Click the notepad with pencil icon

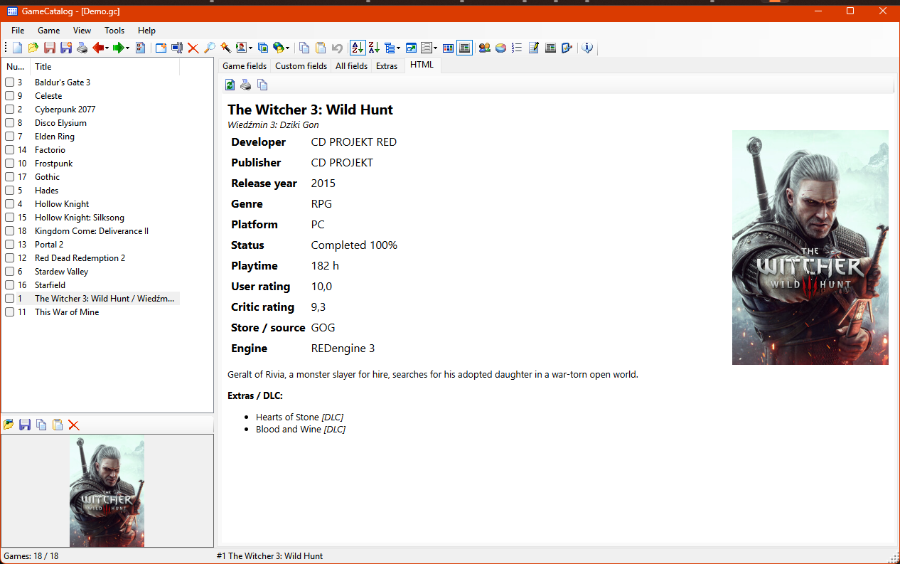pyautogui.click(x=534, y=48)
